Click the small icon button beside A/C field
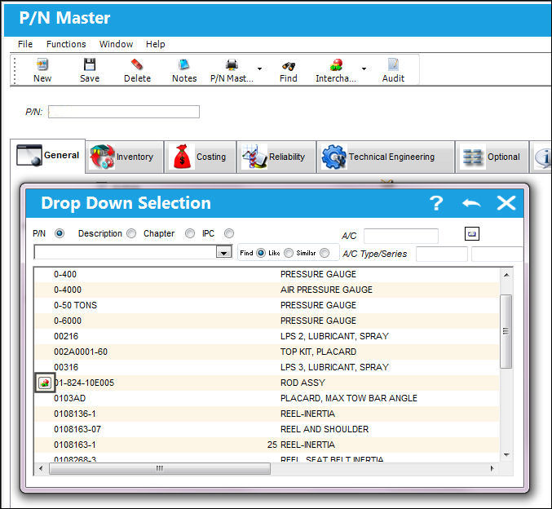Screen dimensions: 552x509 (x=472, y=233)
